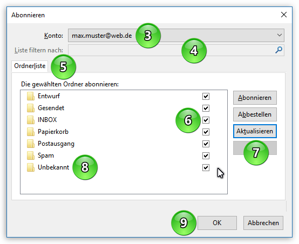The width and height of the screenshot is (299, 244).
Task: Uncheck the Entwurf subscription checkbox
Action: pyautogui.click(x=206, y=96)
